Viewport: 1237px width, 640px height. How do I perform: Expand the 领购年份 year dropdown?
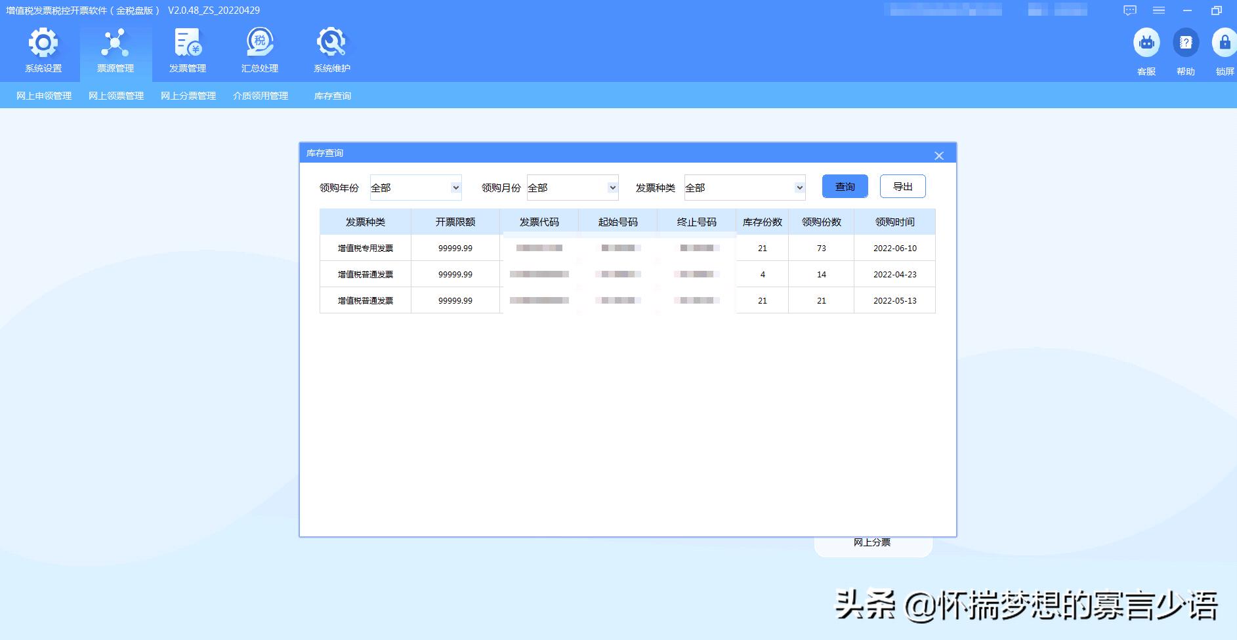pyautogui.click(x=455, y=188)
